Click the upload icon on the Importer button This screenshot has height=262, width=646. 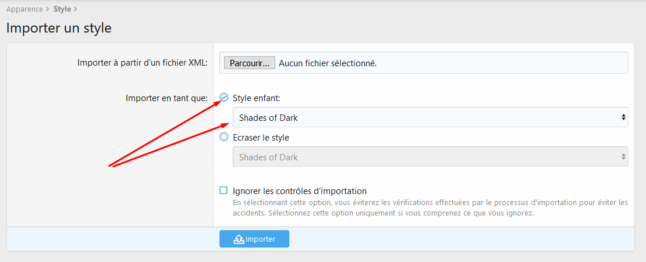tap(239, 239)
